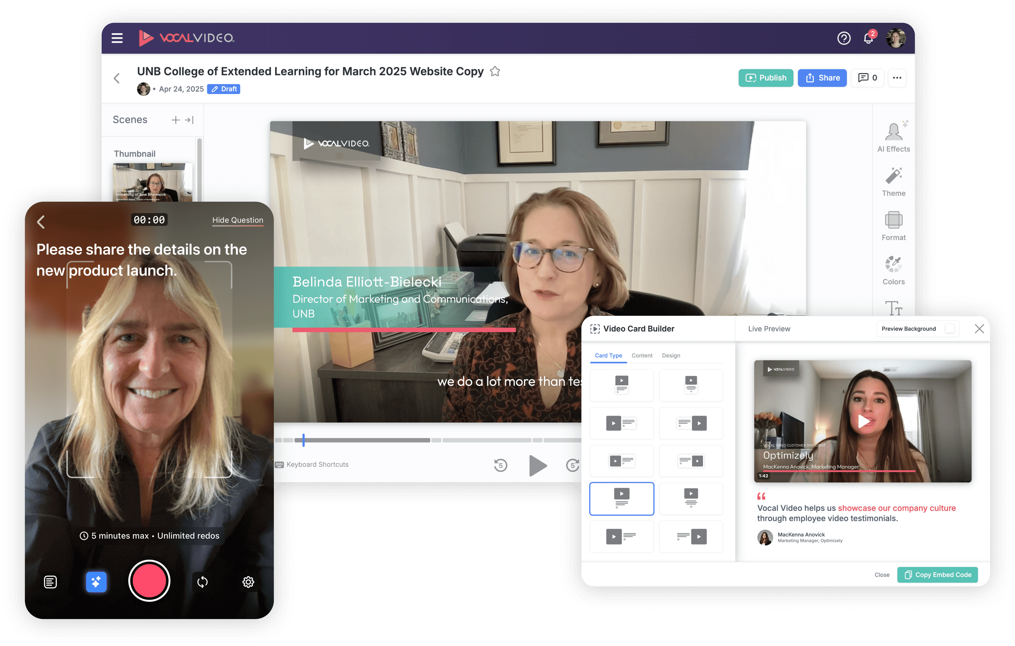Screen dimensions: 1015x646
Task: Select card layout: video above centered text, fourth row
Action: (x=691, y=498)
